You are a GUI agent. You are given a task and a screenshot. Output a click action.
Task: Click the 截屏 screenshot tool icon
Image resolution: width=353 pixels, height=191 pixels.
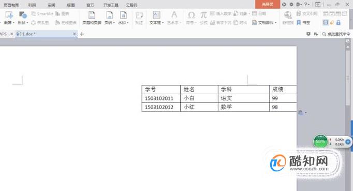pos(9,16)
